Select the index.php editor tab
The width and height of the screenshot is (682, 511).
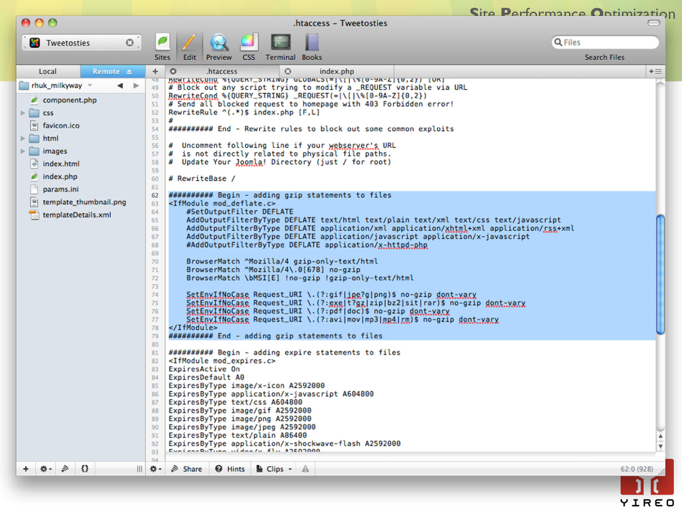coord(337,72)
